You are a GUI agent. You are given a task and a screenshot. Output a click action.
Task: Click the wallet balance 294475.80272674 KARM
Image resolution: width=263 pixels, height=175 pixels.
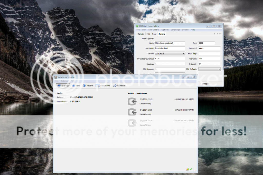pos(81,97)
